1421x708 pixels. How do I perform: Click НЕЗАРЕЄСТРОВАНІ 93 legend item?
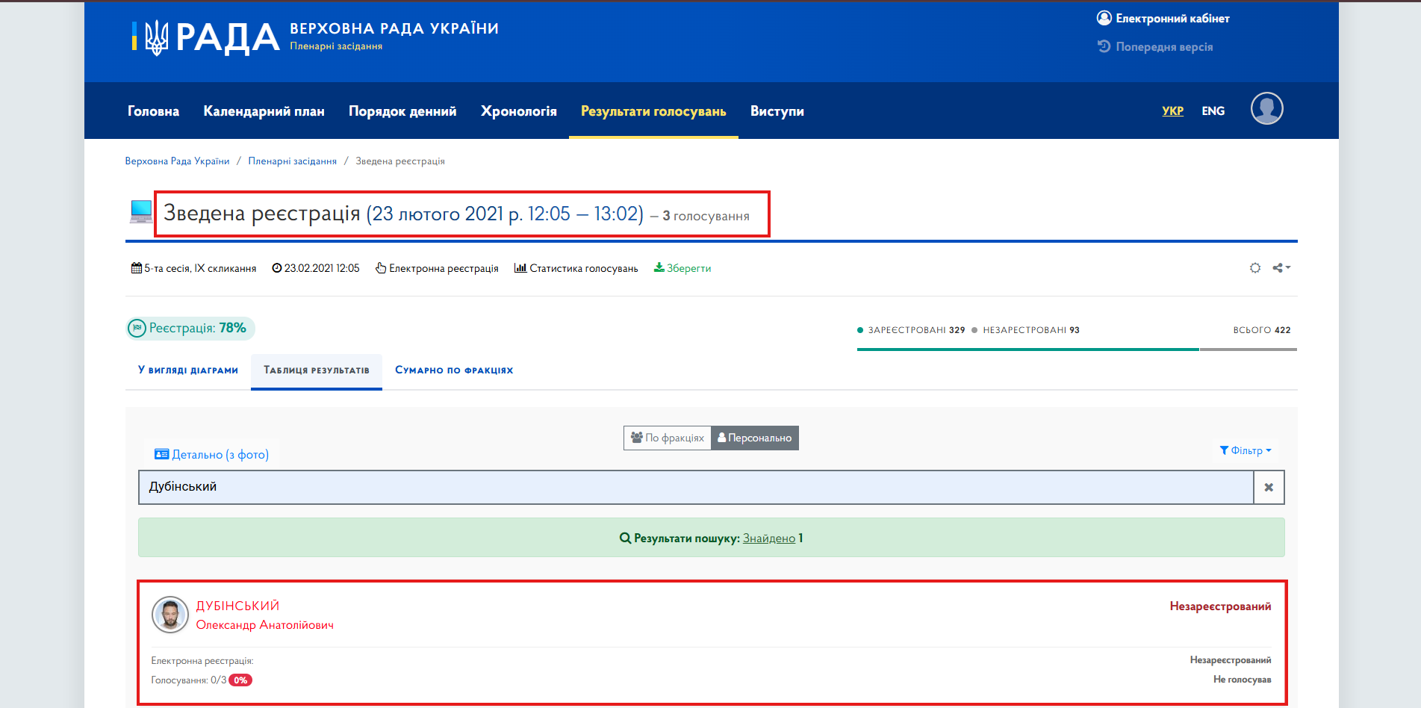click(x=1026, y=329)
